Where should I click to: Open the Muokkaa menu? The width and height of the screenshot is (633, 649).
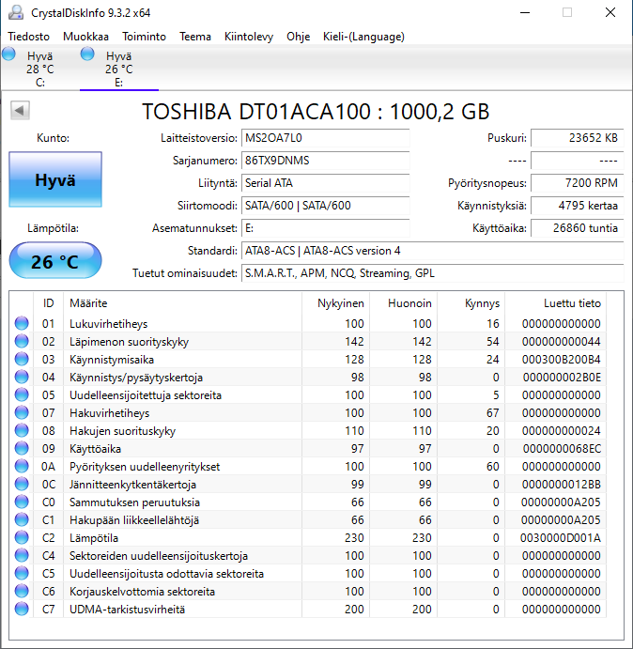point(85,37)
